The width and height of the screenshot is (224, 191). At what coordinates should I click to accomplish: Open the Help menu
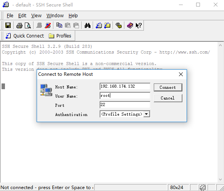click(73, 15)
